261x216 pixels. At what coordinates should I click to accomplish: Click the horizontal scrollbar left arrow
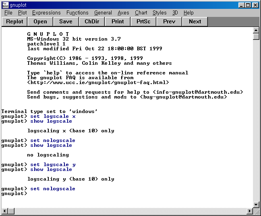[5, 211]
